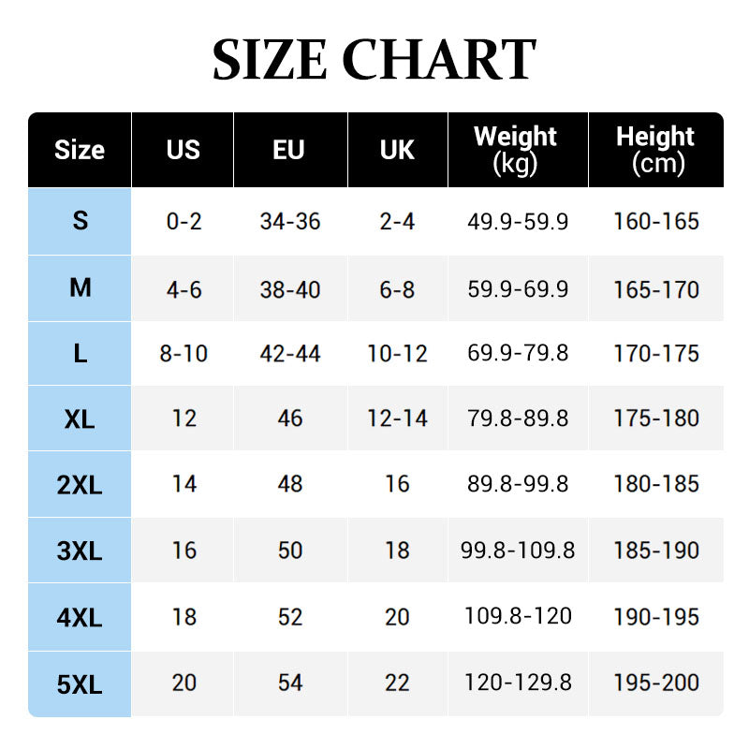The image size is (749, 749).
Task: Click the 59.9-69.9 weight cell
Action: pos(518,288)
